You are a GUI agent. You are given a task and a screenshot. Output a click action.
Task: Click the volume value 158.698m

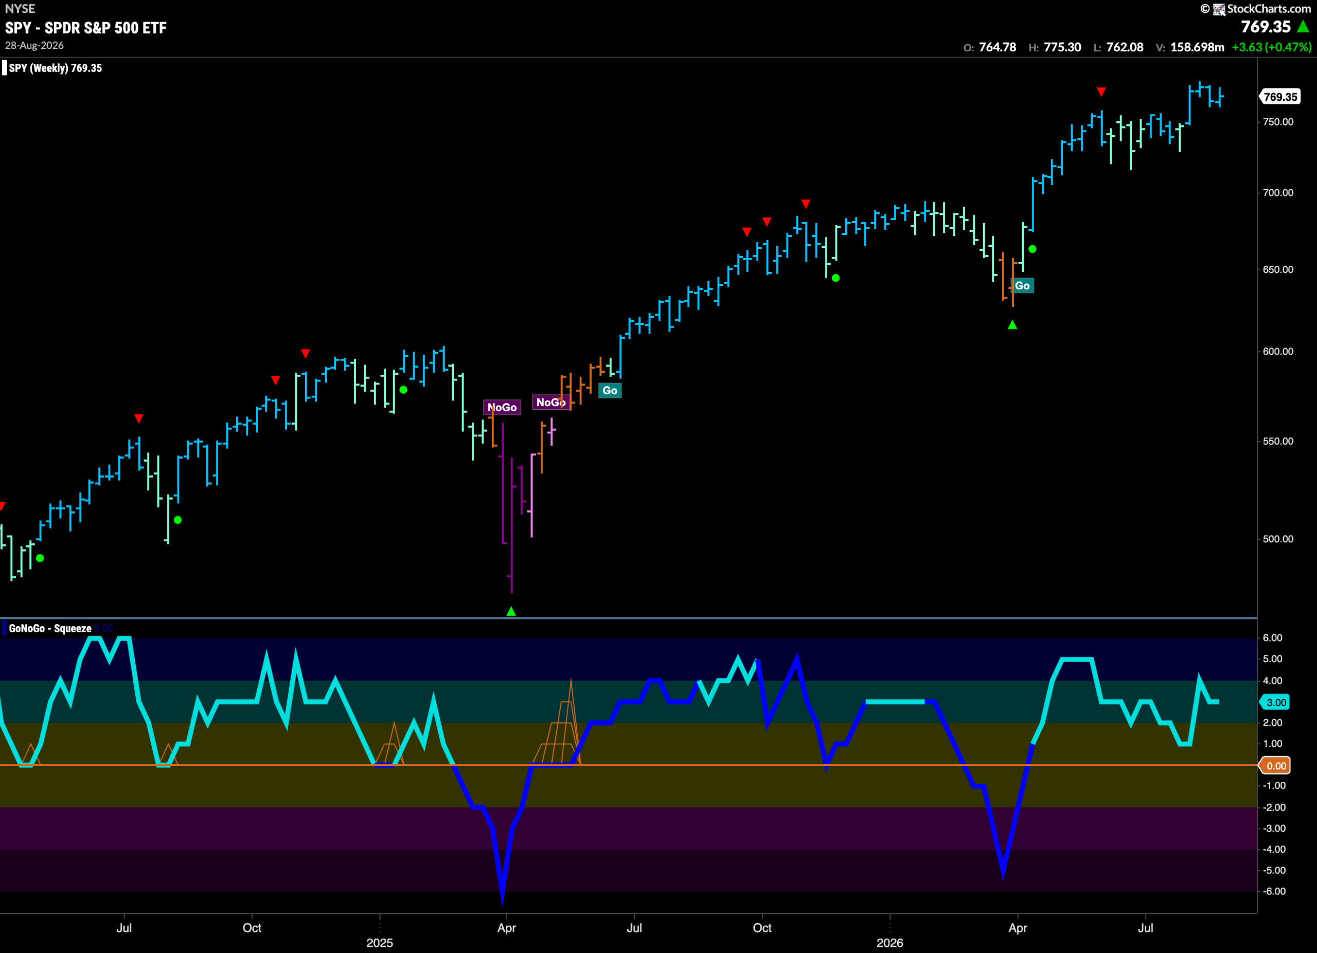coord(1197,47)
